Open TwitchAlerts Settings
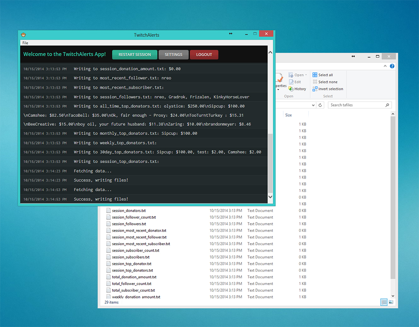Viewport: 419px width, 327px height. click(x=173, y=54)
